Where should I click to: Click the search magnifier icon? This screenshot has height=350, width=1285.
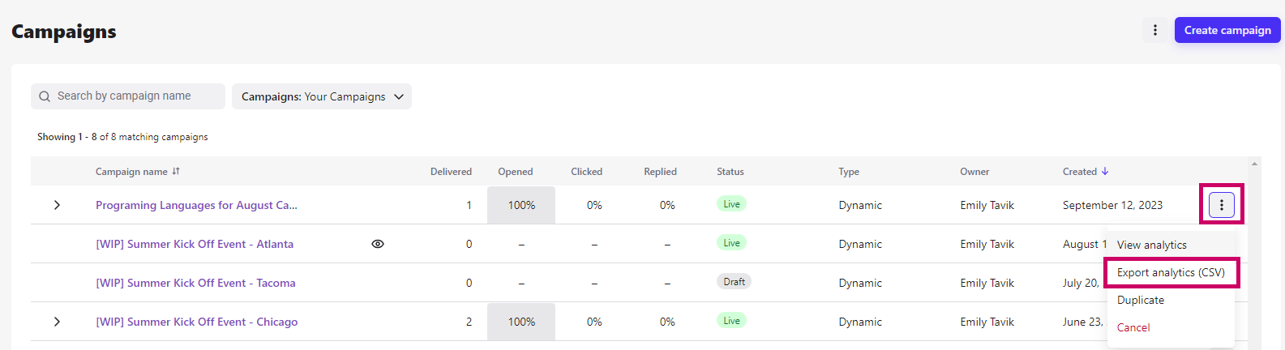point(45,96)
